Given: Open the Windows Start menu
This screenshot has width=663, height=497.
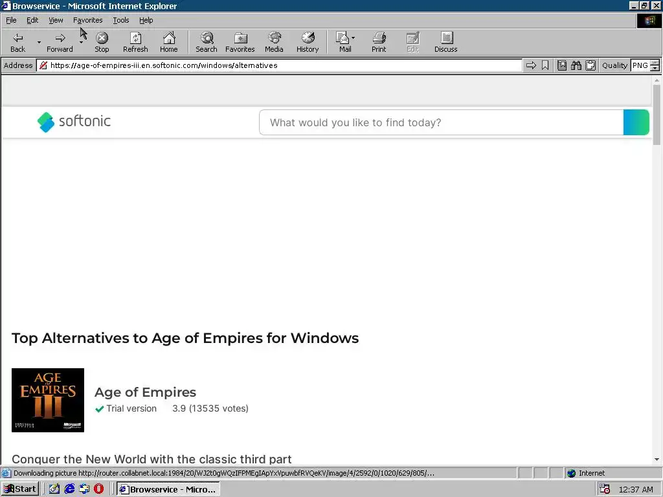Looking at the screenshot, I should pyautogui.click(x=20, y=489).
